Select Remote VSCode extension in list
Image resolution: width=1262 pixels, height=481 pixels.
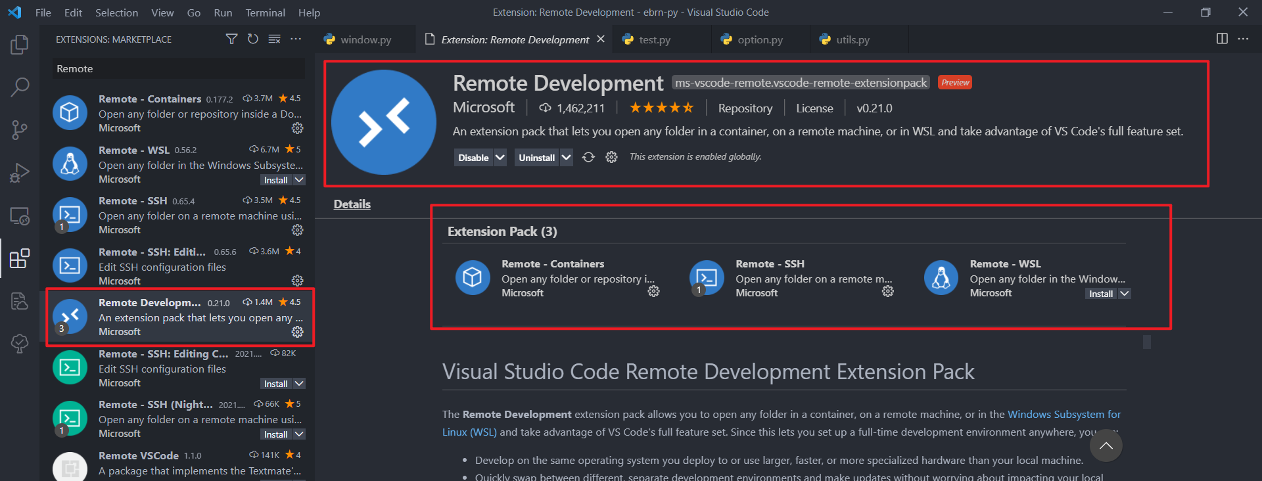tap(177, 464)
